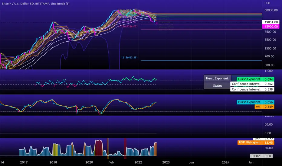Select the HVP Histogram 83.95 label
The width and height of the screenshot is (282, 166).
click(x=256, y=142)
